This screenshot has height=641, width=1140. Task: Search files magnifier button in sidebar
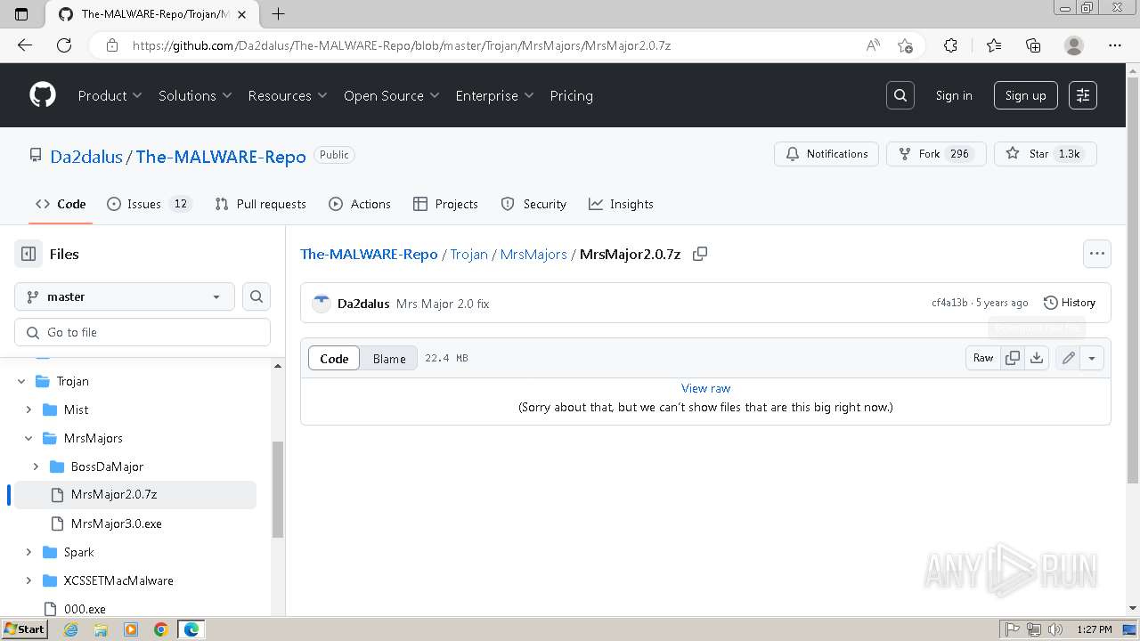pyautogui.click(x=256, y=296)
